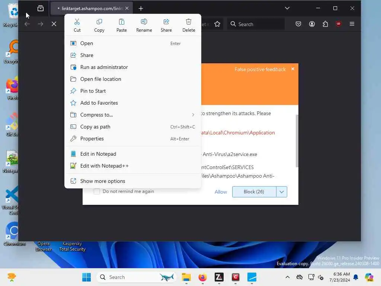Open File Explorer from taskbar
The height and width of the screenshot is (286, 381).
pyautogui.click(x=186, y=277)
